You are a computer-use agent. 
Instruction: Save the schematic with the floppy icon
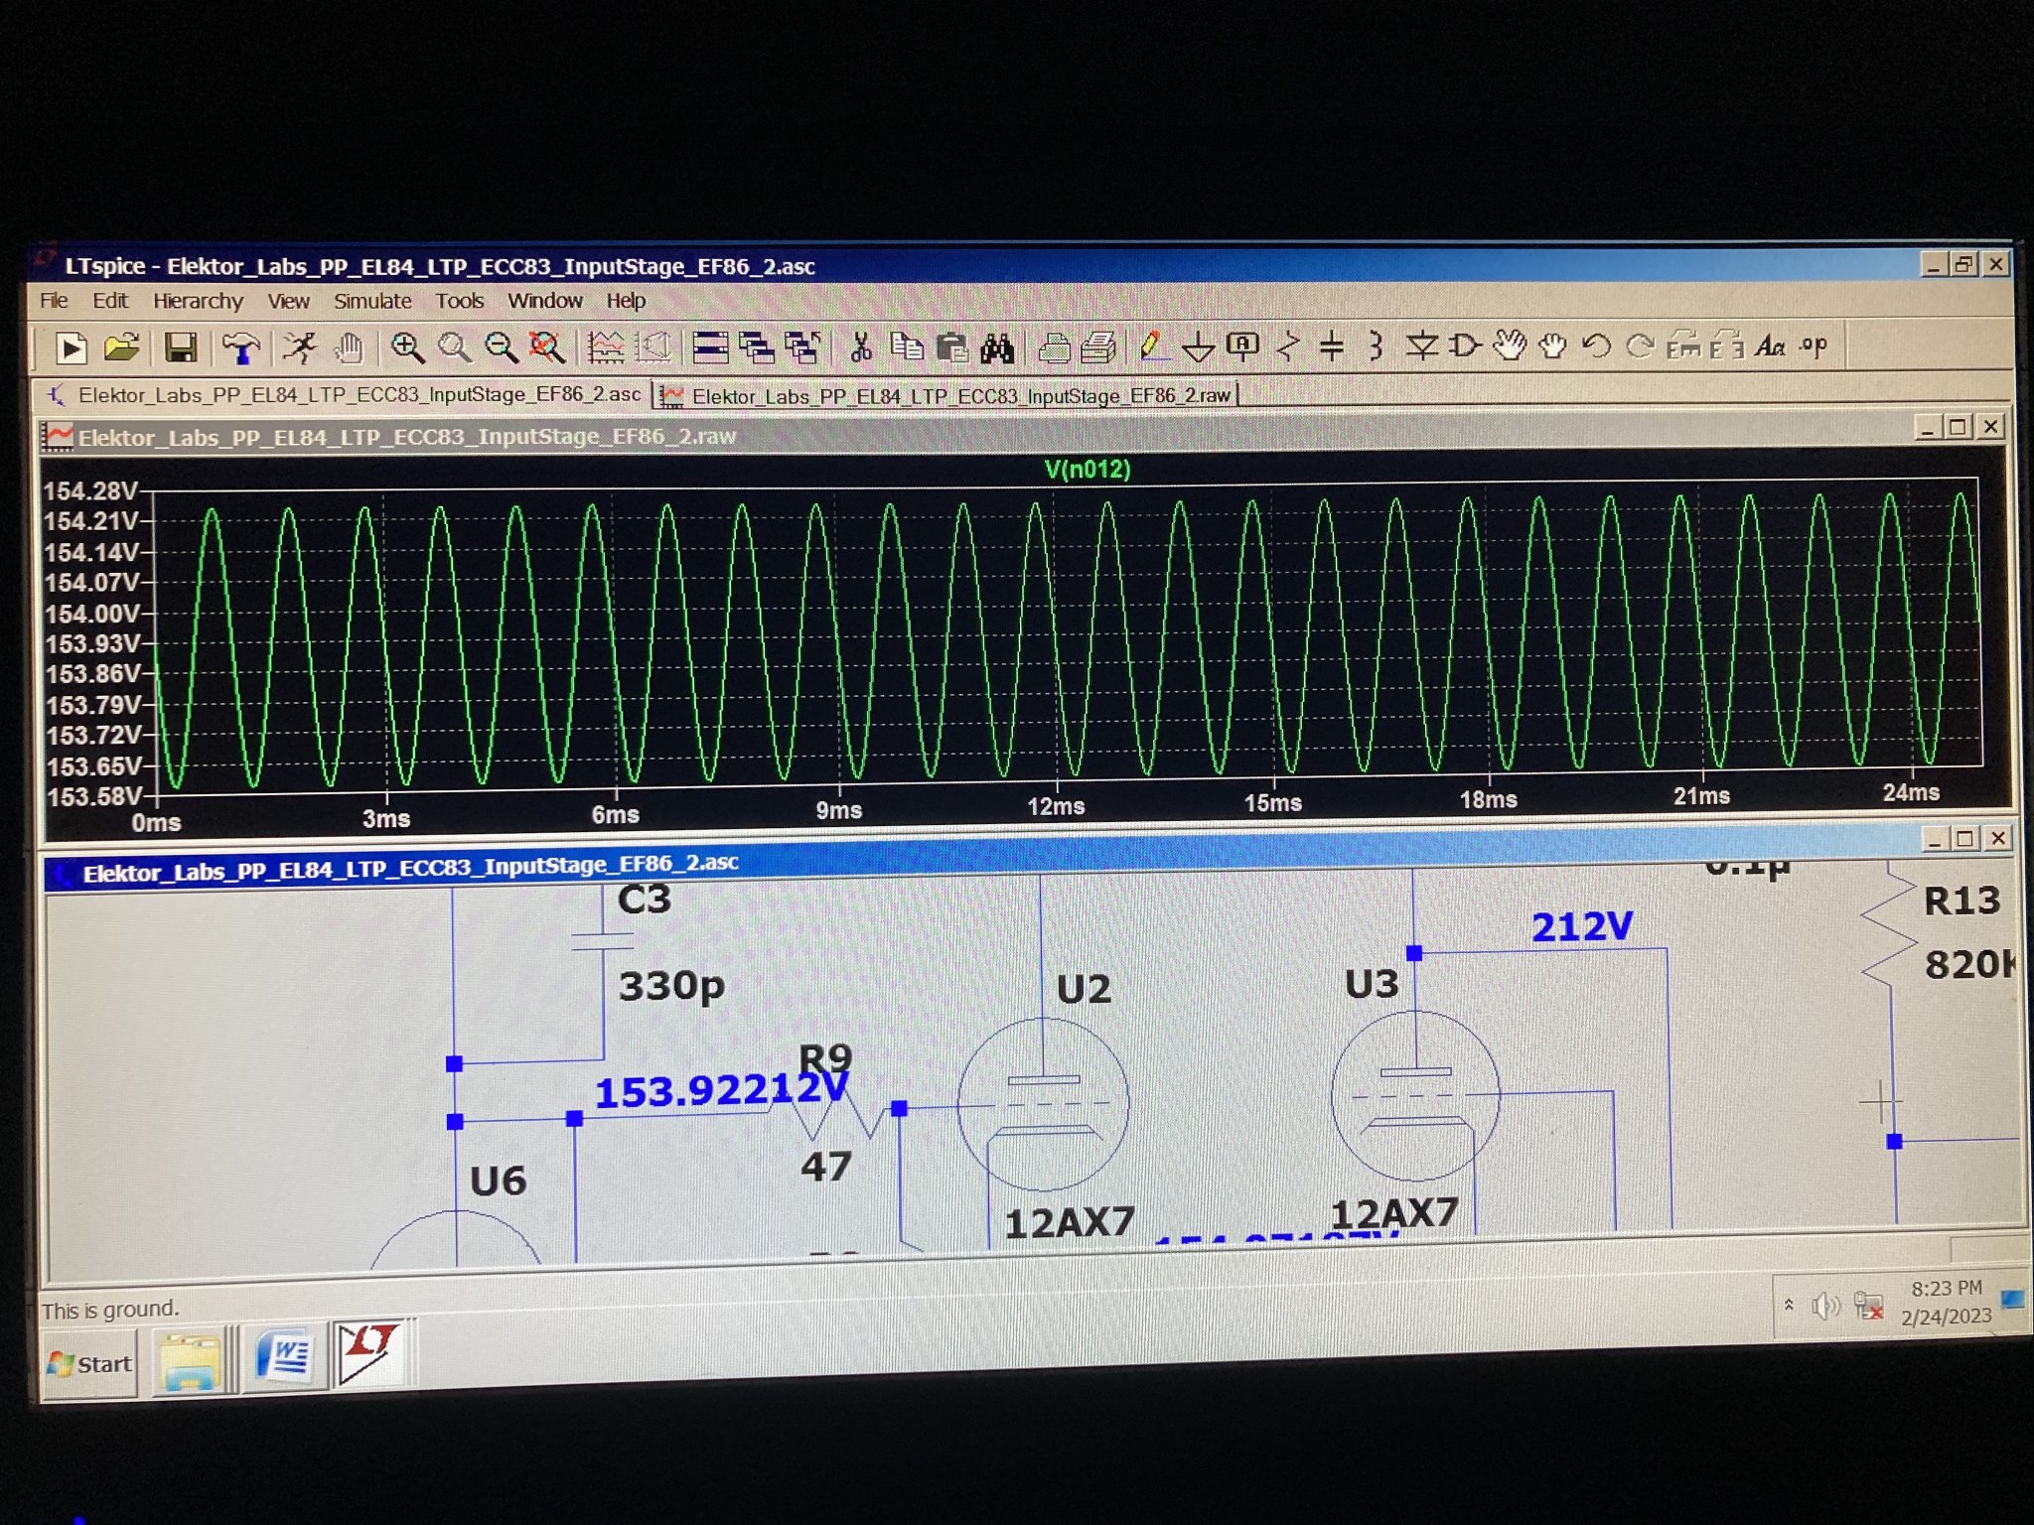[181, 347]
